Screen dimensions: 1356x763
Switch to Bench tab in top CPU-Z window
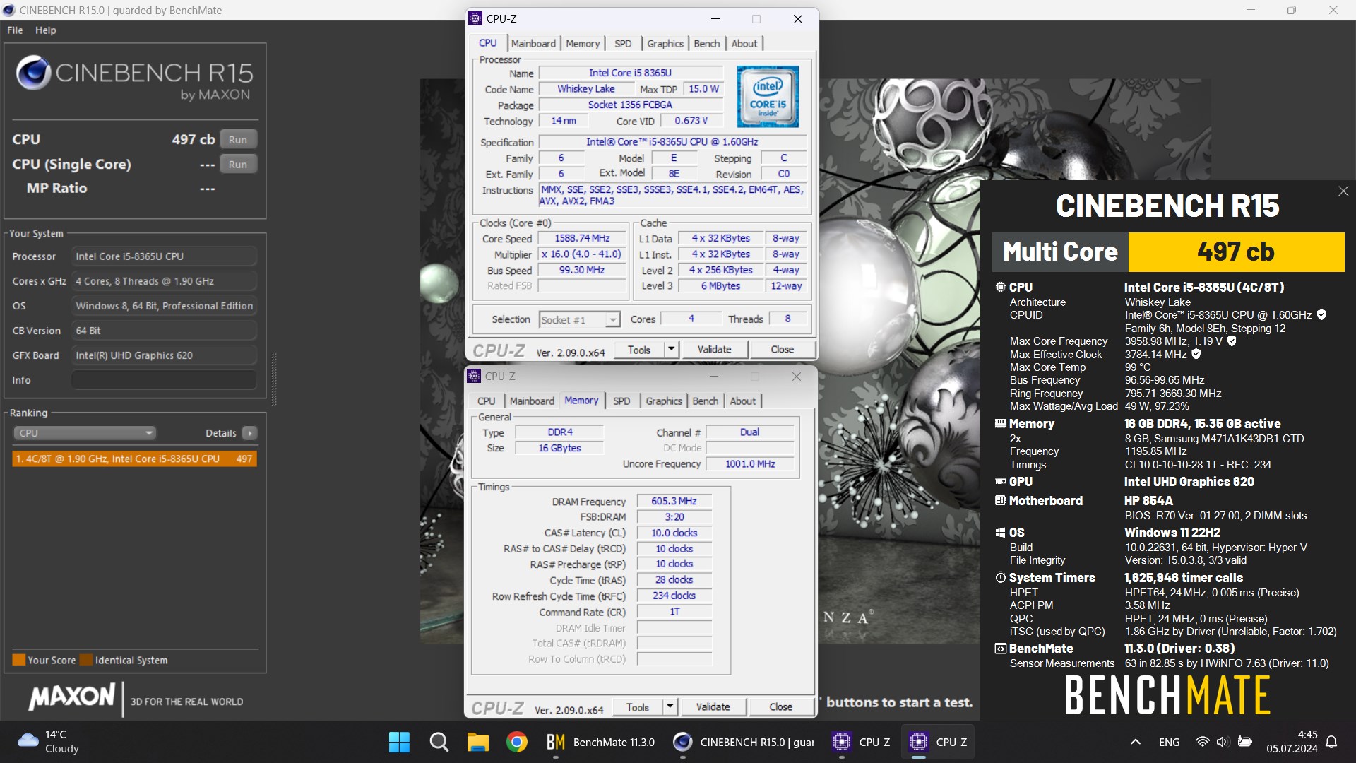[706, 44]
